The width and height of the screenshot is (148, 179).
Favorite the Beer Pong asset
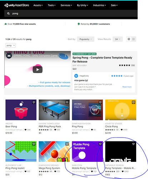pyautogui.click(x=34, y=102)
